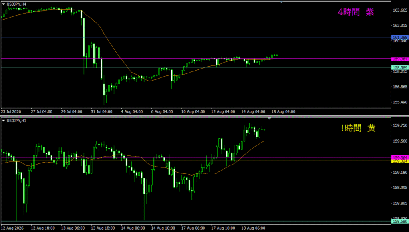Click the 159.750 price scale value
The image size is (409, 232).
[x=400, y=125]
